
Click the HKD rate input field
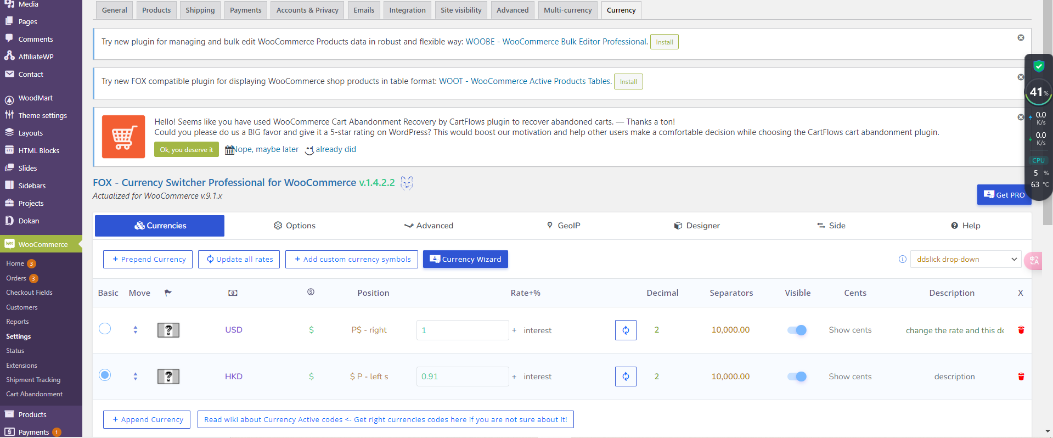pyautogui.click(x=463, y=377)
